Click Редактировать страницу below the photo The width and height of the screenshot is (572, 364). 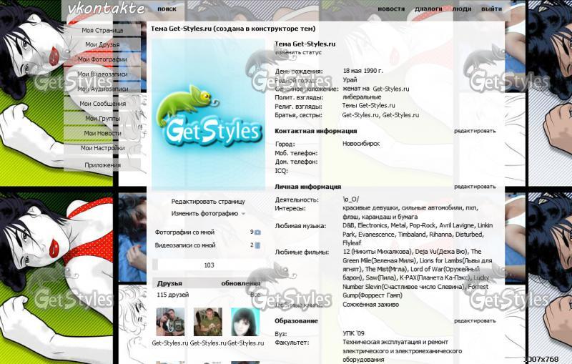207,202
